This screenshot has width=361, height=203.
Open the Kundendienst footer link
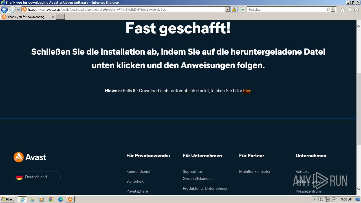[x=138, y=171]
